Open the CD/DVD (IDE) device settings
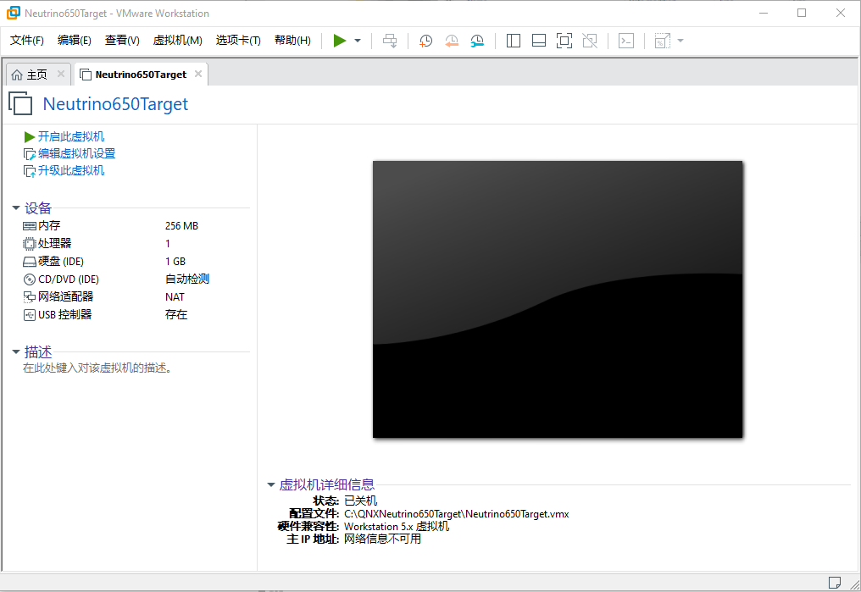Screen dimensions: 861x592 point(61,279)
